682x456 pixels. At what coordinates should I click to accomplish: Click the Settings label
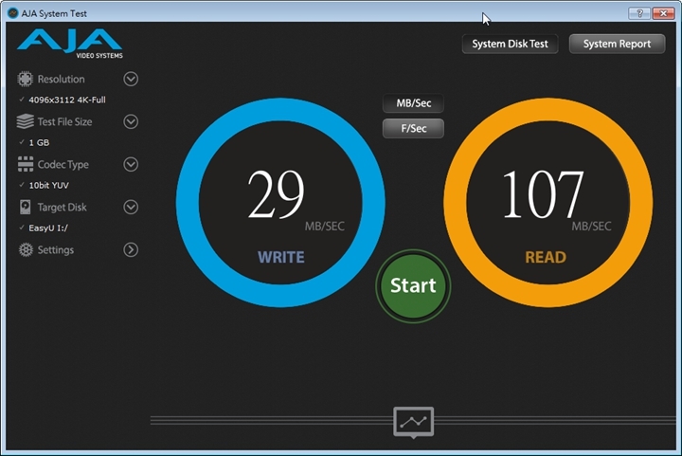[x=56, y=250]
